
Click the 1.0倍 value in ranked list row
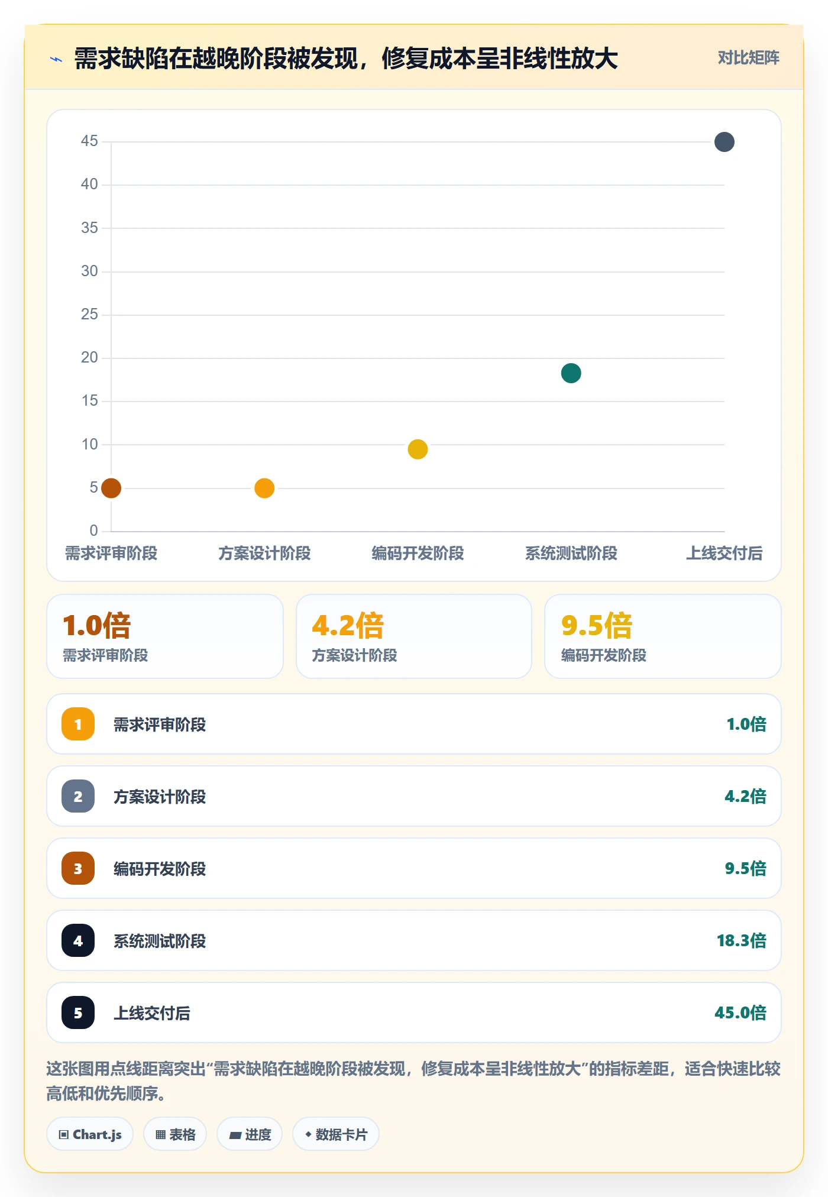tap(746, 724)
